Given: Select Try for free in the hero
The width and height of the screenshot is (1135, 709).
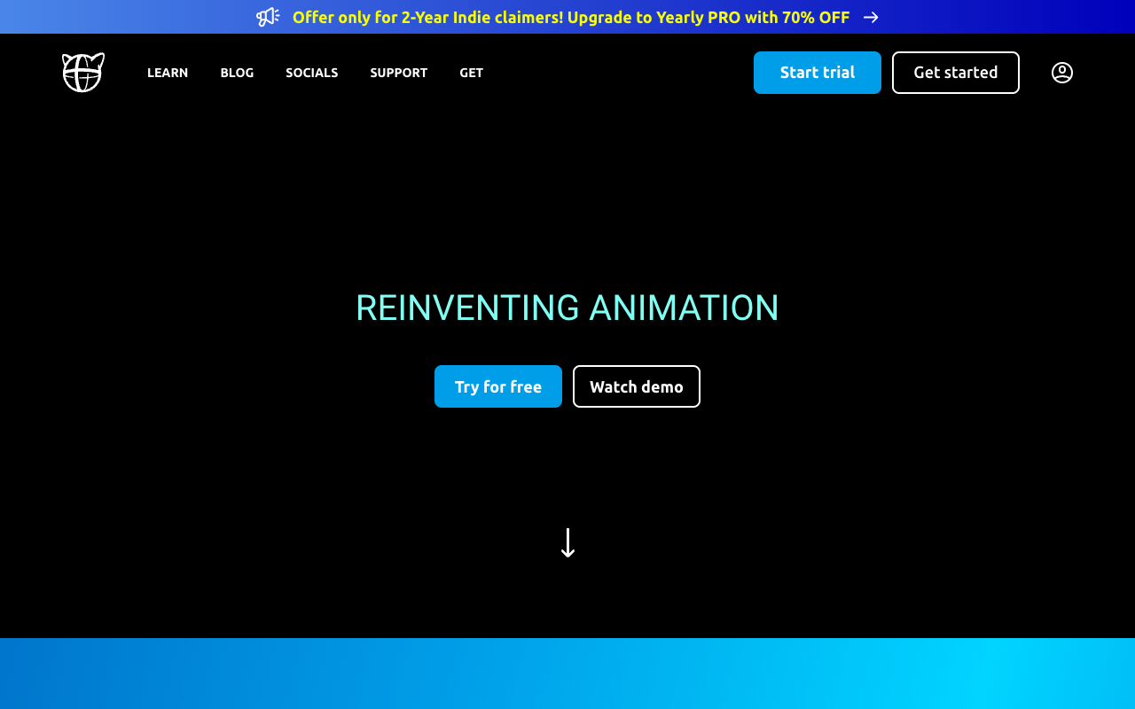Looking at the screenshot, I should [x=498, y=386].
